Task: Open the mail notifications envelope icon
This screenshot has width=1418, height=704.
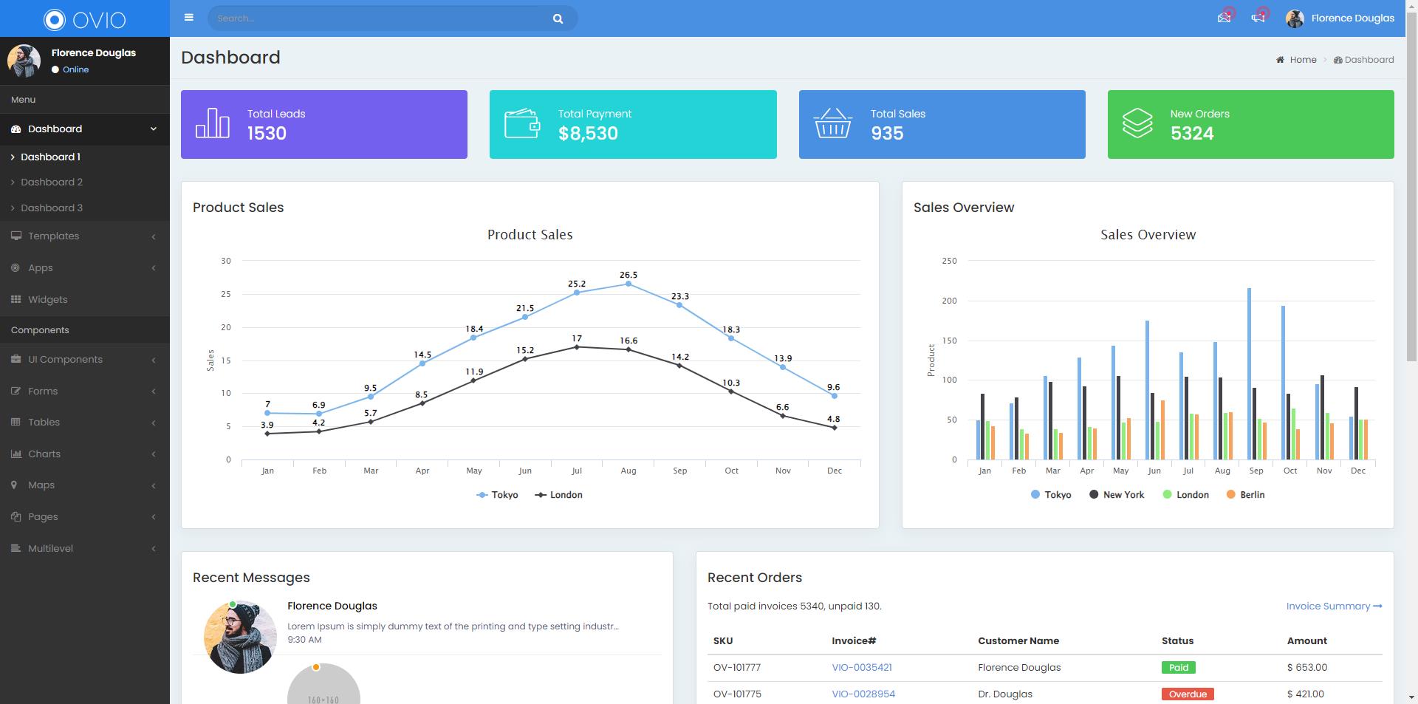Action: tap(1224, 18)
